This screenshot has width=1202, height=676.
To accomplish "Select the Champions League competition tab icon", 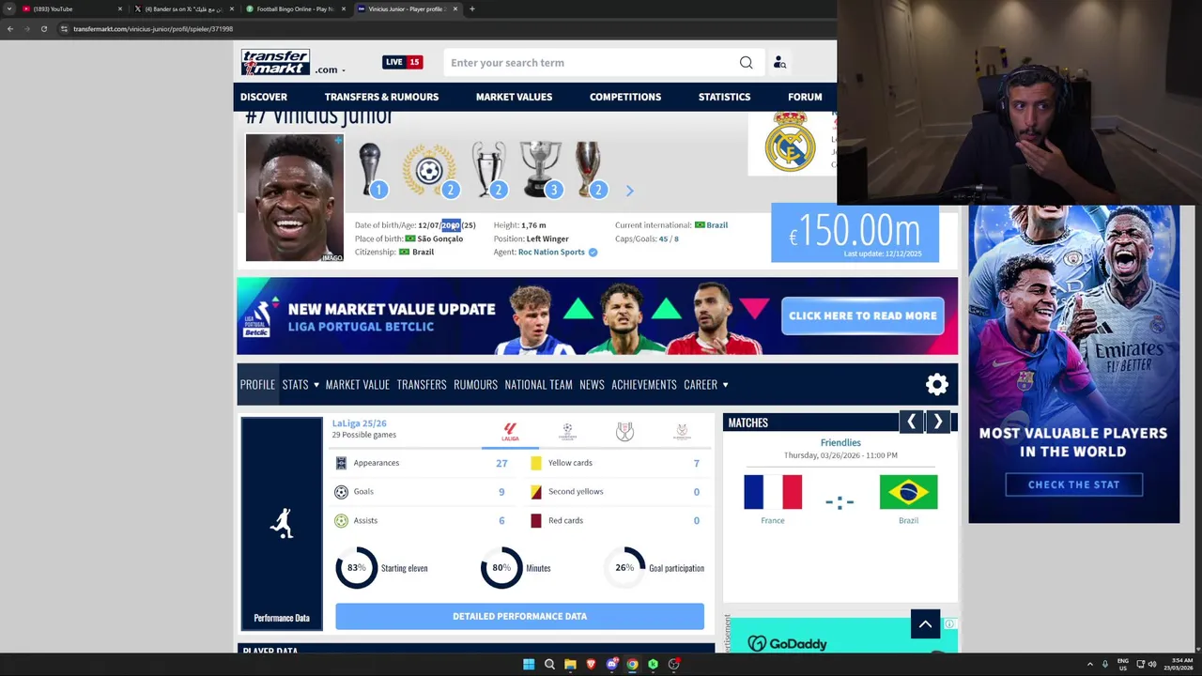I will pos(567,432).
